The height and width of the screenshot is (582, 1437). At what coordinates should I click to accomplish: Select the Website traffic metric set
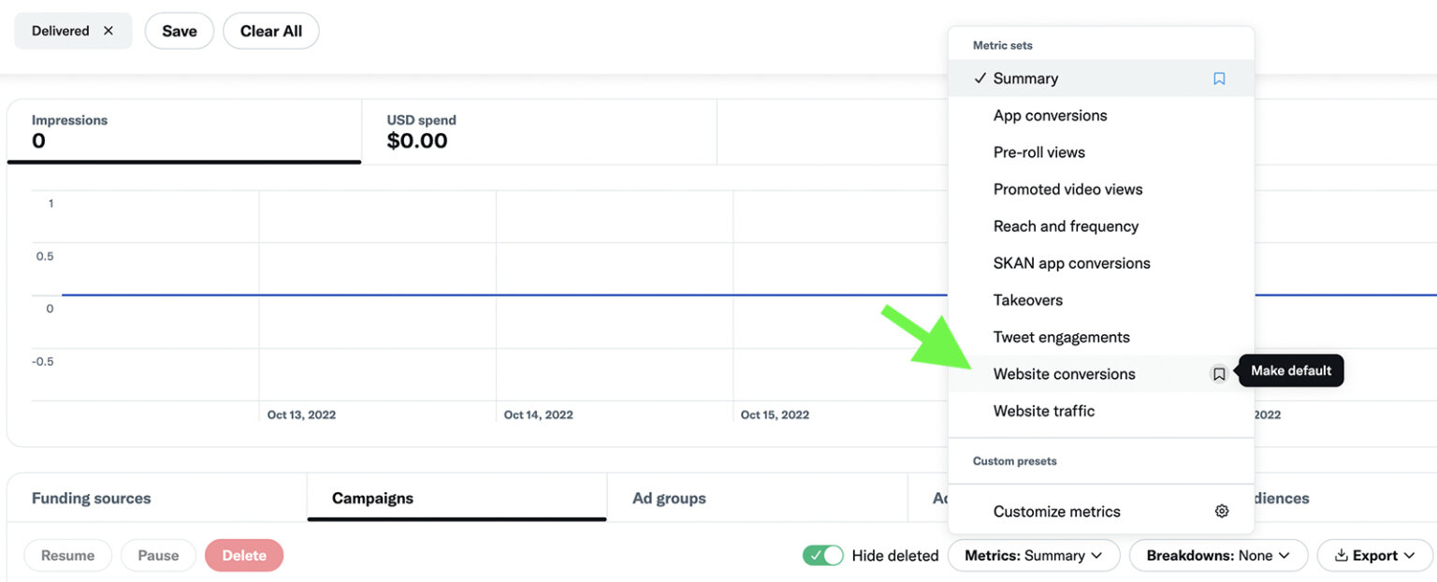click(x=1043, y=411)
